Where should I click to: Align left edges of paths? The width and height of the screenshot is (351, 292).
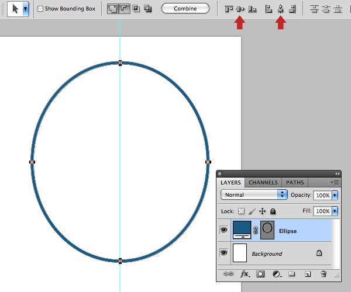point(269,9)
